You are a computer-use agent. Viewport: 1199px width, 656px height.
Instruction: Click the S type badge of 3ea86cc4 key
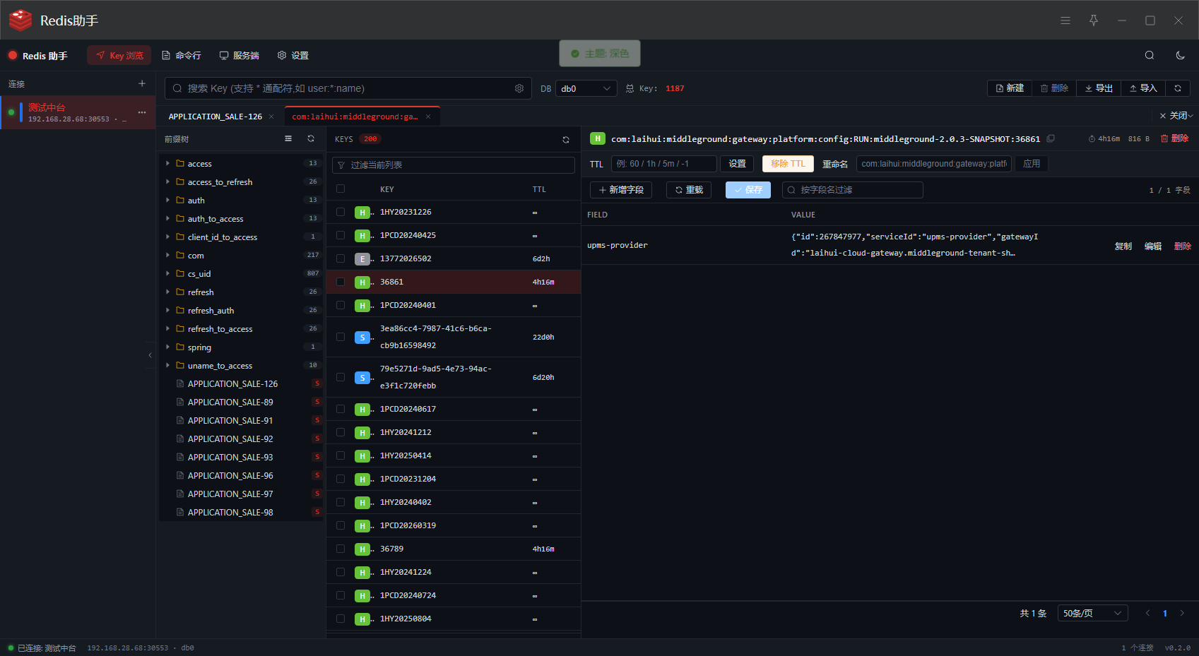click(362, 338)
